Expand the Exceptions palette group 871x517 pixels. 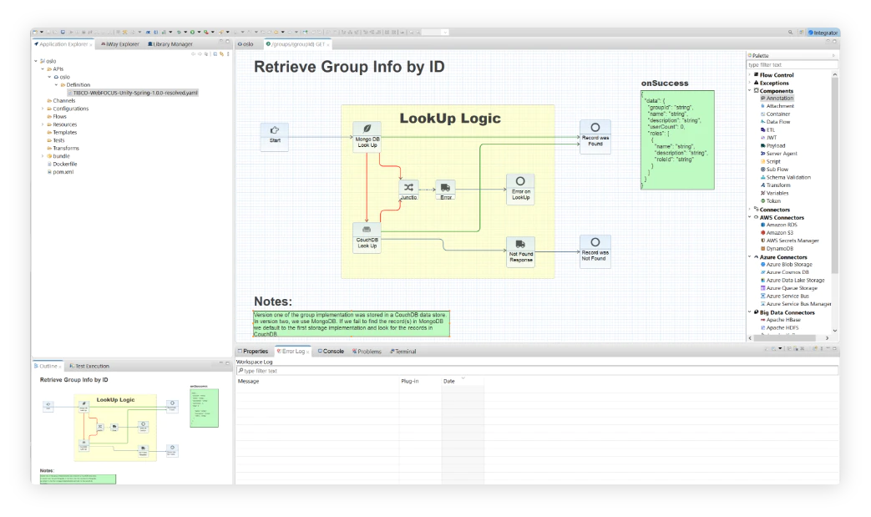(x=750, y=83)
